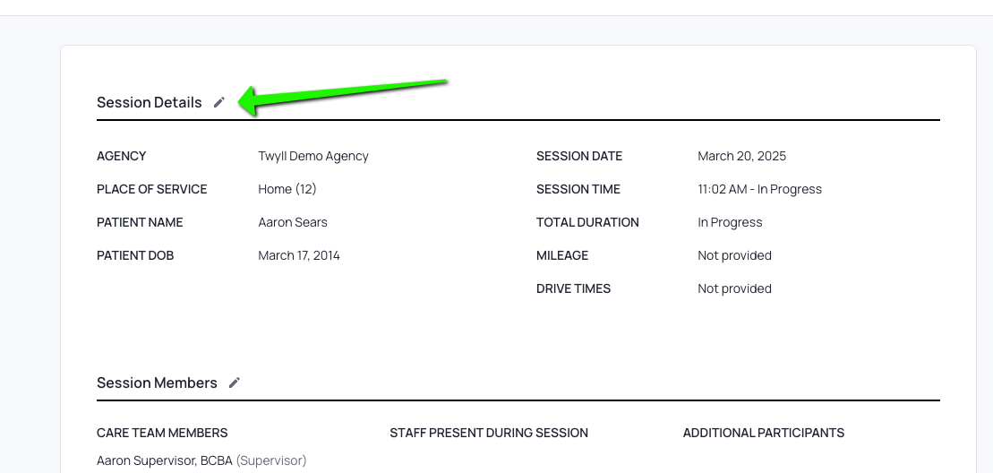
Task: Click the Care Team Members column header
Action: point(162,433)
